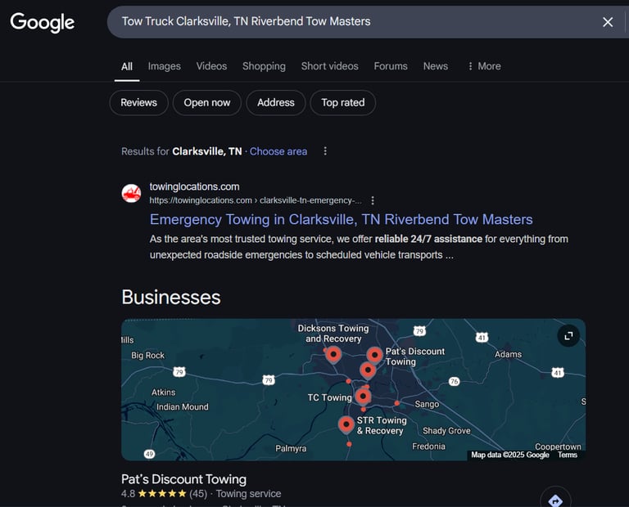Switch to the Videos tab

click(211, 66)
